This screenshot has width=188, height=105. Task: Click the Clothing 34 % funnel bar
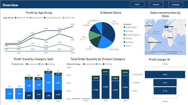[165, 83]
